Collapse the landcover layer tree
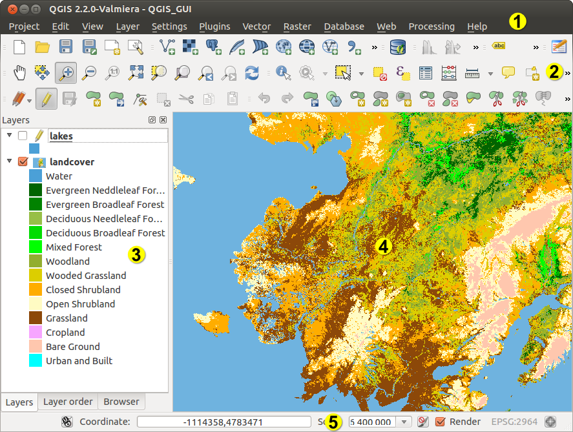Screen dimensions: 573x432 coord(9,162)
